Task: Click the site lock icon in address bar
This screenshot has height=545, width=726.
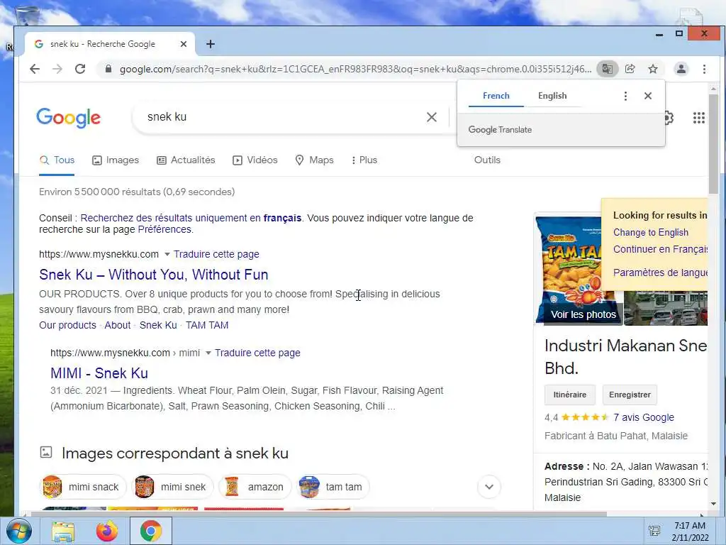Action: click(x=108, y=69)
